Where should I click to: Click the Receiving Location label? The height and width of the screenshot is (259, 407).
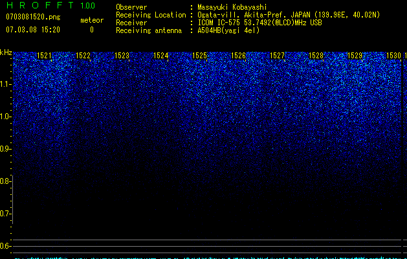tap(151, 15)
